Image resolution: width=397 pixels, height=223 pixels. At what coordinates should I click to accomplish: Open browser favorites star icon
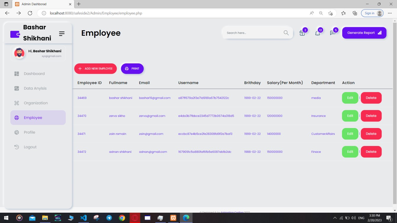pyautogui.click(x=343, y=13)
